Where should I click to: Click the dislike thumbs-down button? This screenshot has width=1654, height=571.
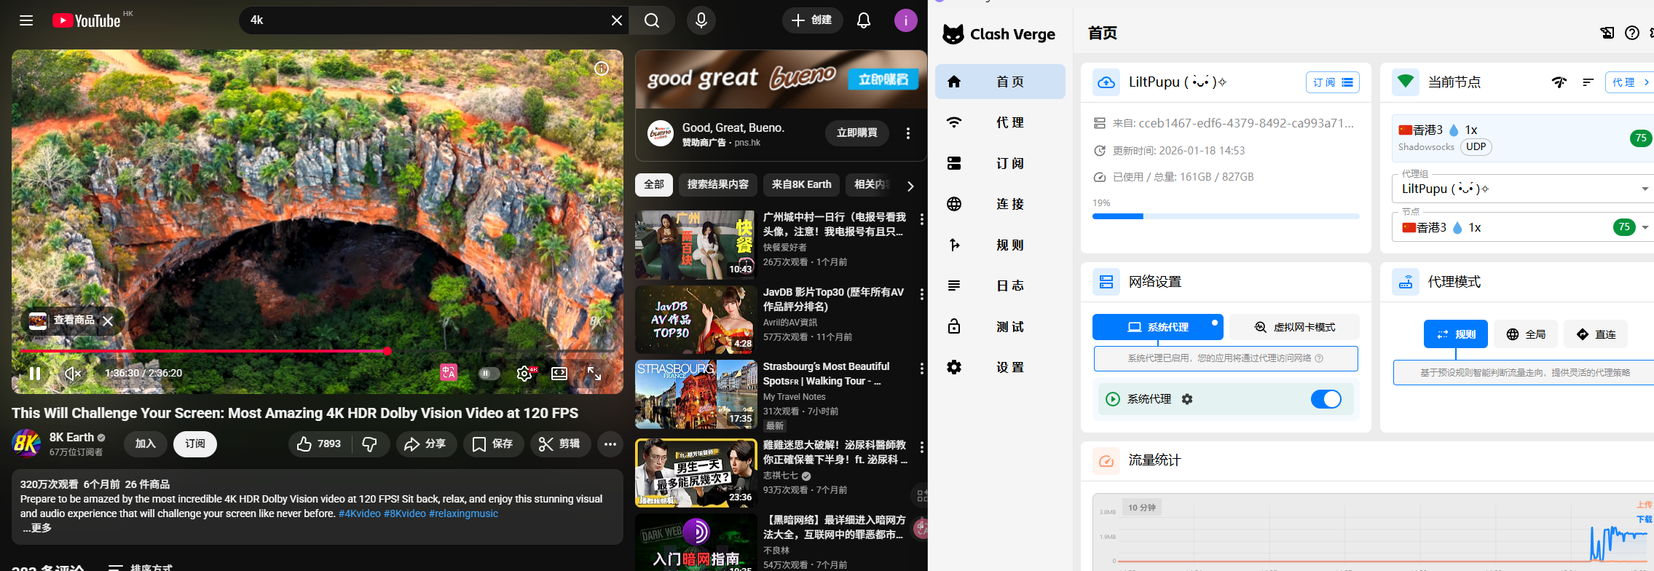click(x=370, y=444)
